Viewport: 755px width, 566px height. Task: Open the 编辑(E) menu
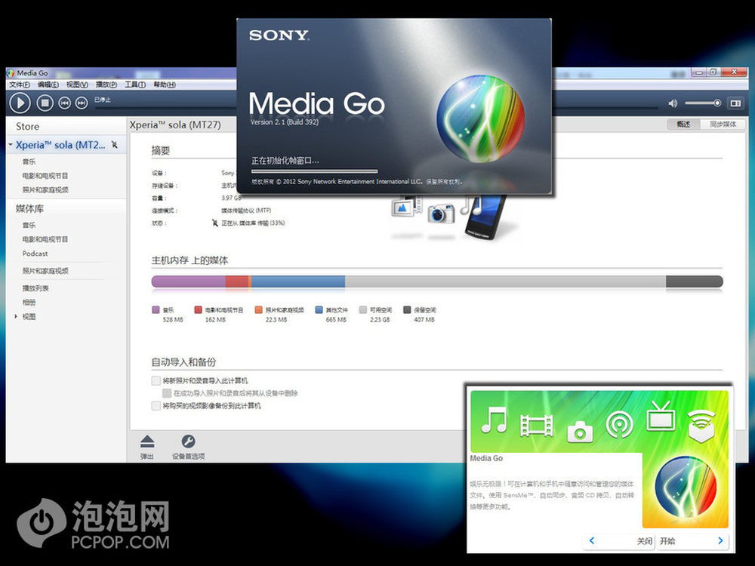48,85
